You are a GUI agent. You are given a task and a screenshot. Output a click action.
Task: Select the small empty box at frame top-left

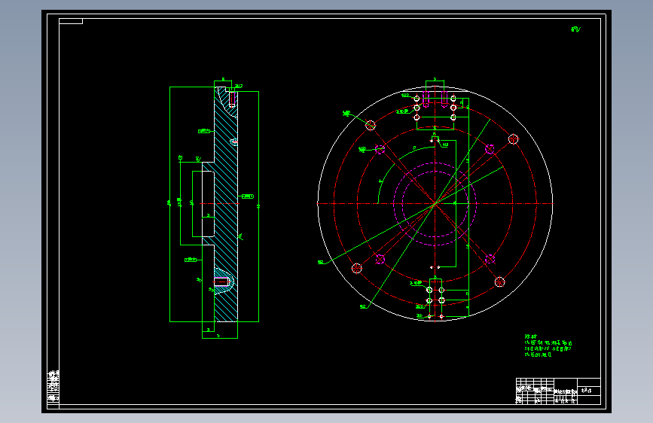click(71, 21)
